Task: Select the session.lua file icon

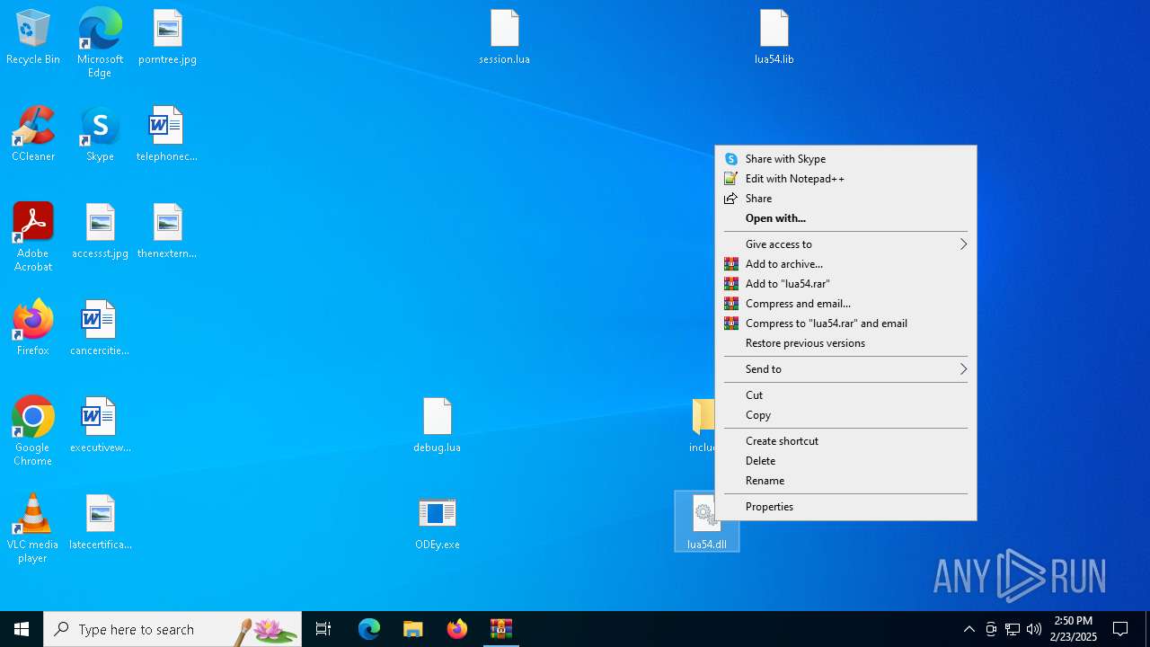Action: 504,38
